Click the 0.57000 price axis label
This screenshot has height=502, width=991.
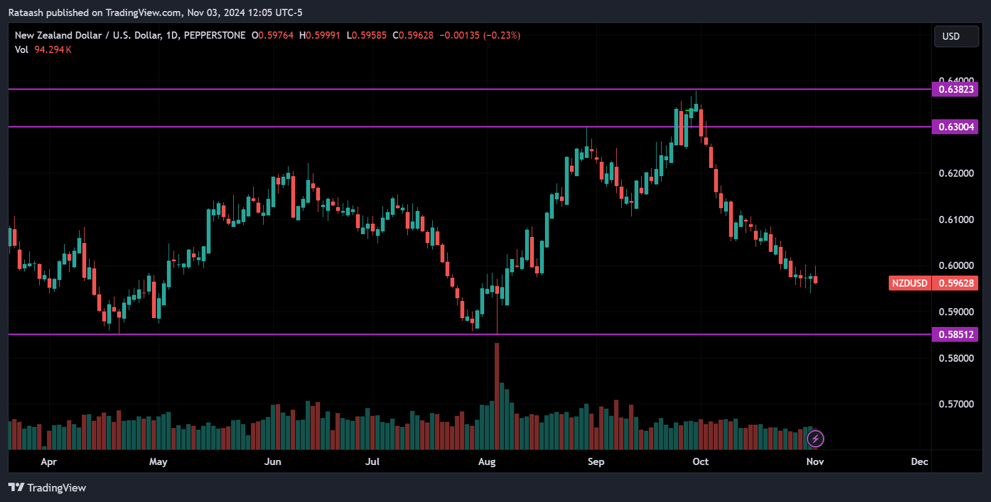point(956,404)
